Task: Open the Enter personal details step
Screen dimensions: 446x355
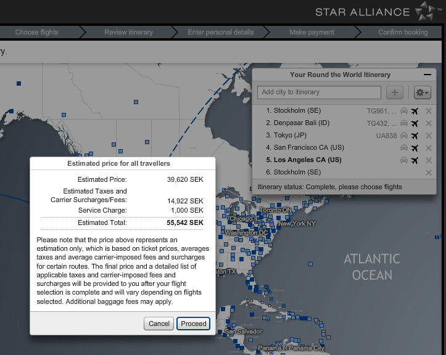Action: 220,32
